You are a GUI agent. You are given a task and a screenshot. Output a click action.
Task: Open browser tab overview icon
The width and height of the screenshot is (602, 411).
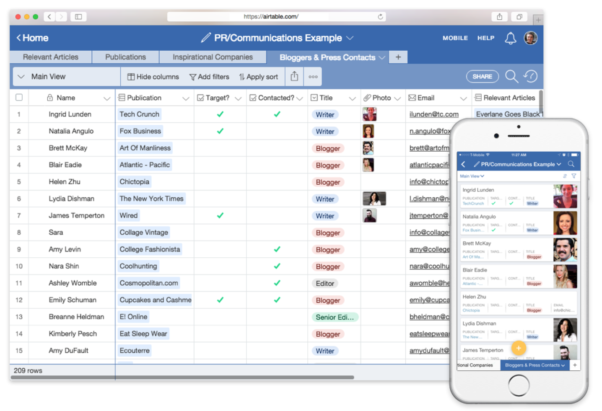click(x=519, y=17)
